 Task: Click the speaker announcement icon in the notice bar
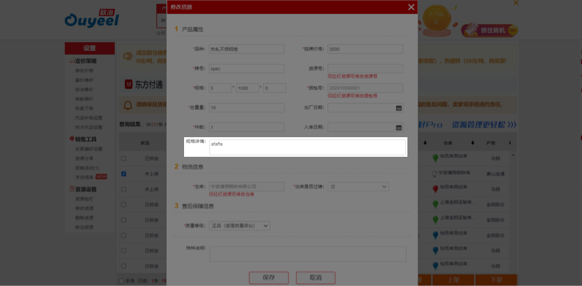[x=128, y=56]
